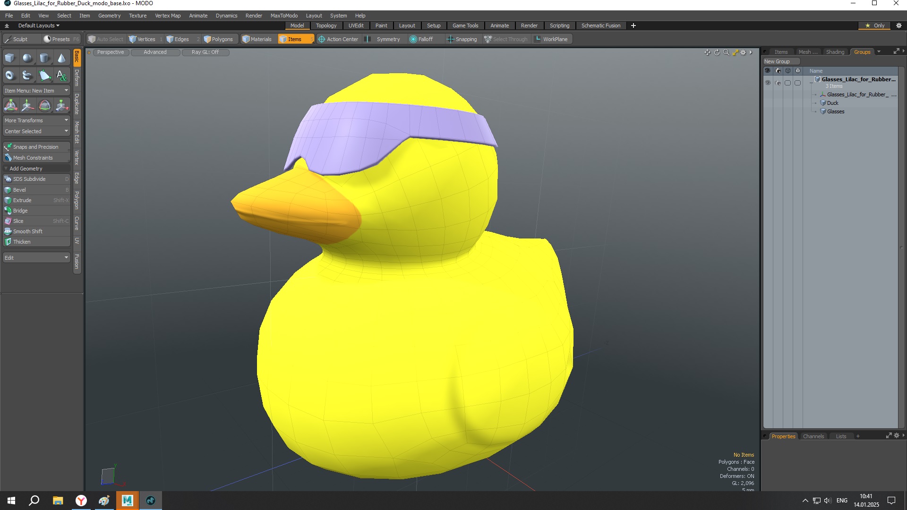Add new layout tab with plus icon
The width and height of the screenshot is (907, 510).
[x=633, y=25]
